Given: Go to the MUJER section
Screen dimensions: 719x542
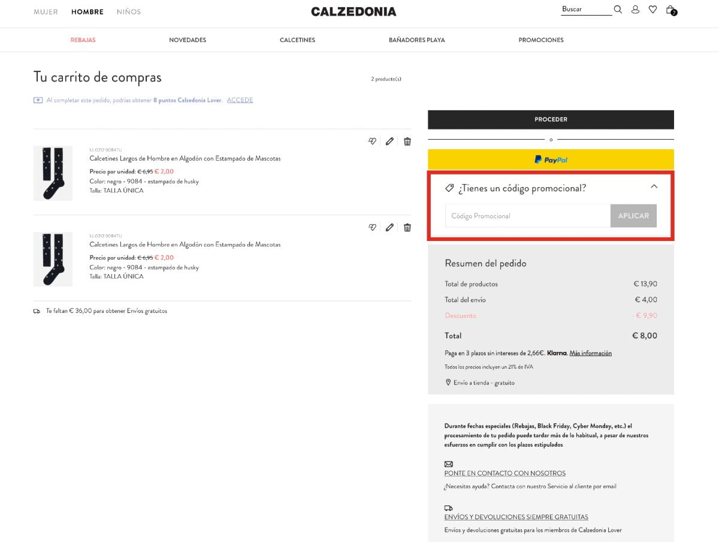Looking at the screenshot, I should point(46,12).
